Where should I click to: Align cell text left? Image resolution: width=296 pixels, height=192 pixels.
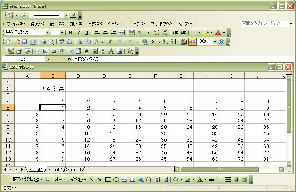pyautogui.click(x=97, y=33)
